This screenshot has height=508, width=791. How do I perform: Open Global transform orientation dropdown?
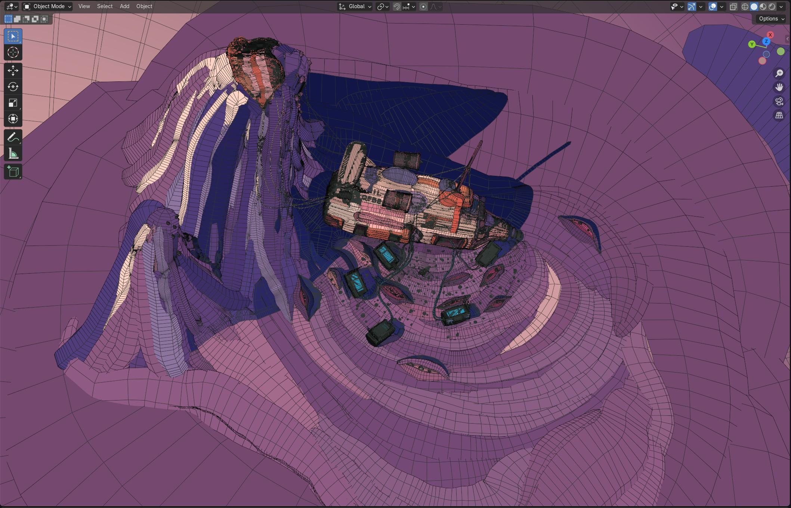click(x=355, y=6)
